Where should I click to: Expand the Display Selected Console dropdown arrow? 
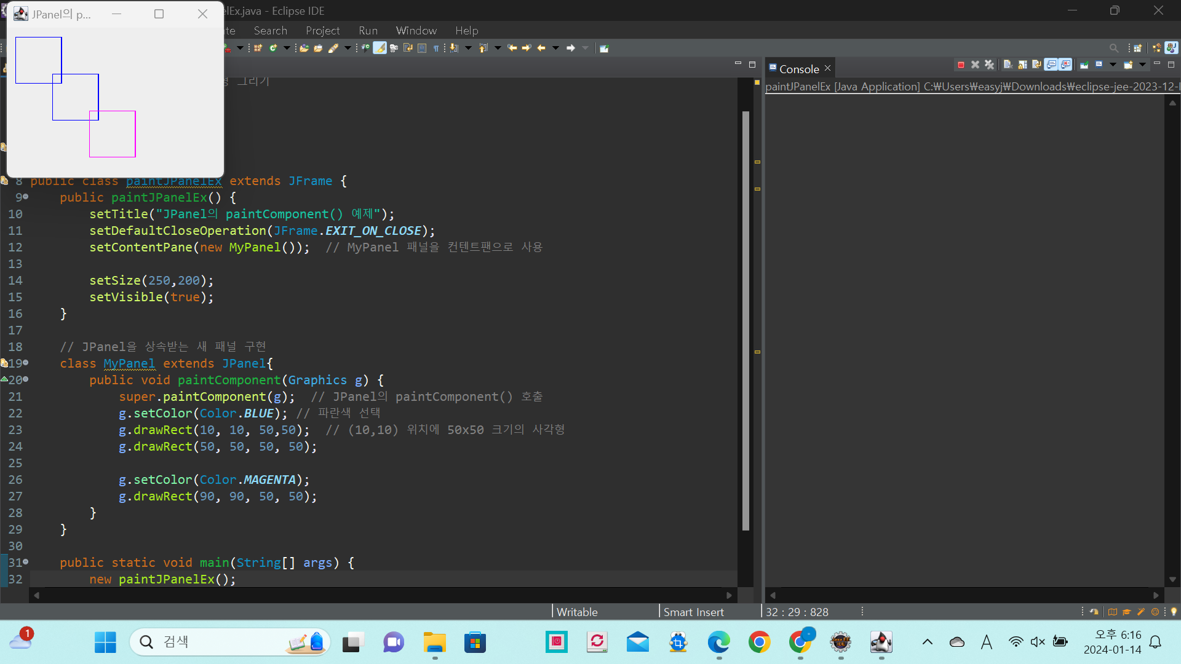click(1113, 65)
